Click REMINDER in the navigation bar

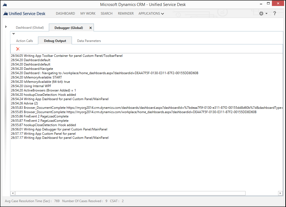coord(126,13)
